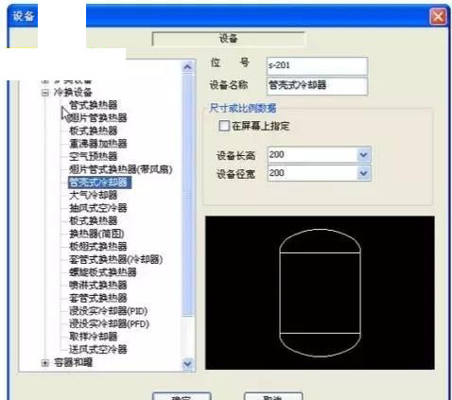
Task: Click the 冷换设备 category label
Action: 73,93
